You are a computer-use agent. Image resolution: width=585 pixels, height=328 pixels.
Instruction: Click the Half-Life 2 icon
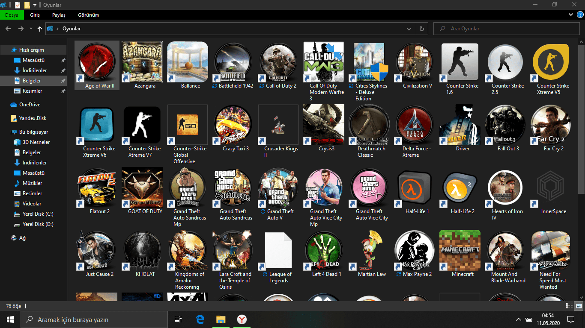pos(460,187)
